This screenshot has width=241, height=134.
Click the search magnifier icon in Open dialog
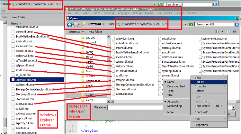pos(237,24)
